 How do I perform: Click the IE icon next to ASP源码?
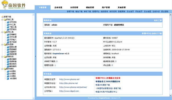pos(8,74)
